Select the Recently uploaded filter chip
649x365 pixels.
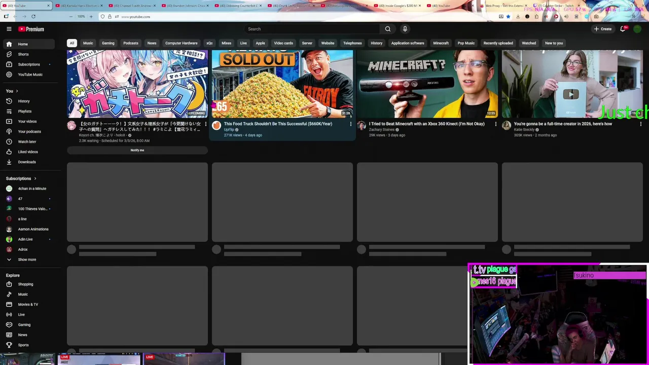pos(498,43)
